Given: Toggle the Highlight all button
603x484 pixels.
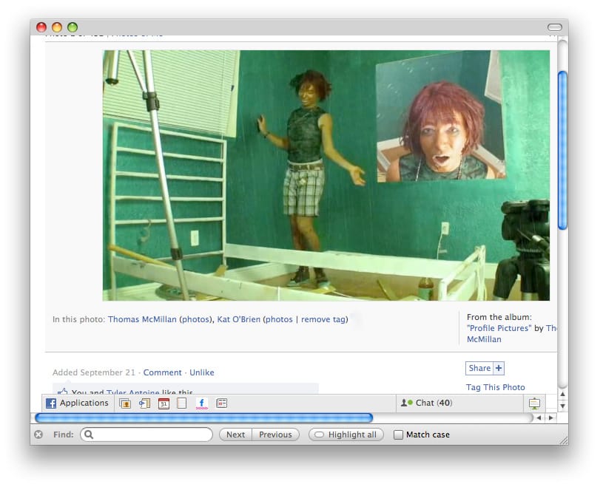Looking at the screenshot, I should [x=346, y=434].
